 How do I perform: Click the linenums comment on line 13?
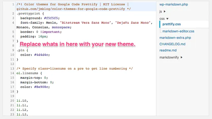tap(75, 68)
